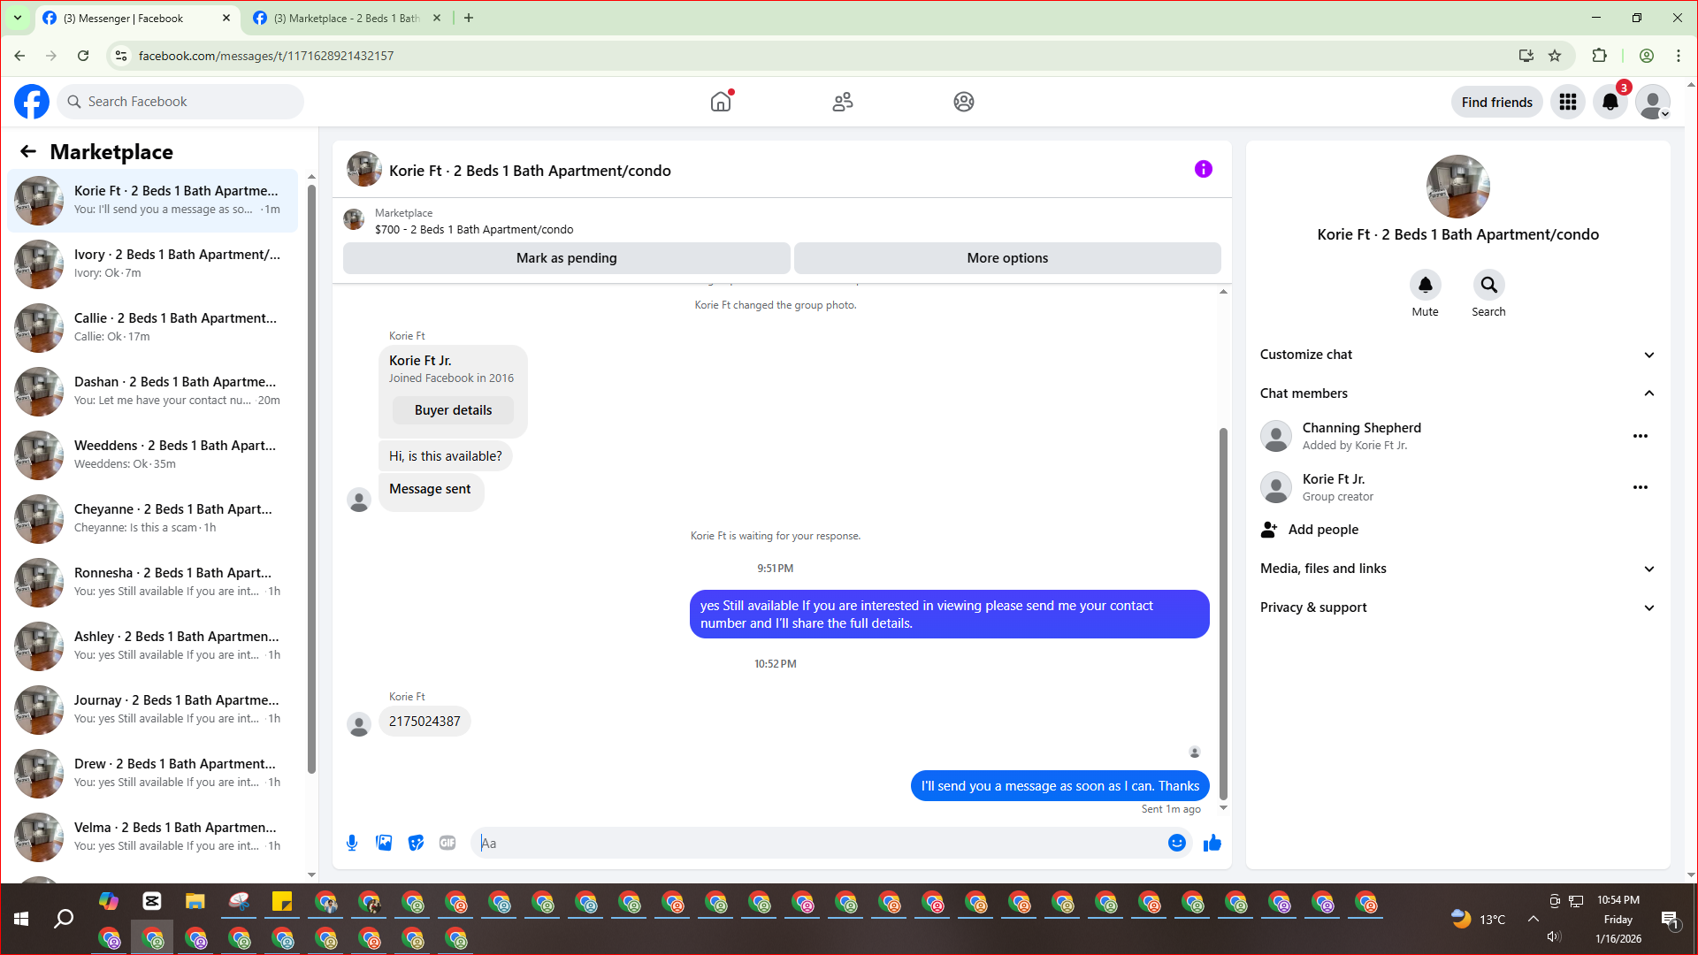Open the emoji picker in message box
This screenshot has height=955, width=1698.
(x=1176, y=843)
